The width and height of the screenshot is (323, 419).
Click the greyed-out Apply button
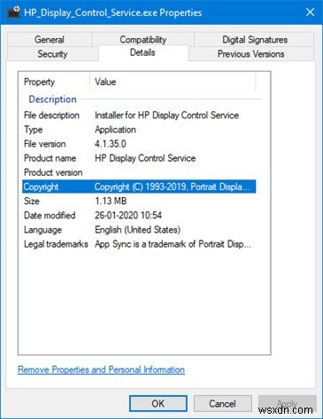(x=287, y=403)
